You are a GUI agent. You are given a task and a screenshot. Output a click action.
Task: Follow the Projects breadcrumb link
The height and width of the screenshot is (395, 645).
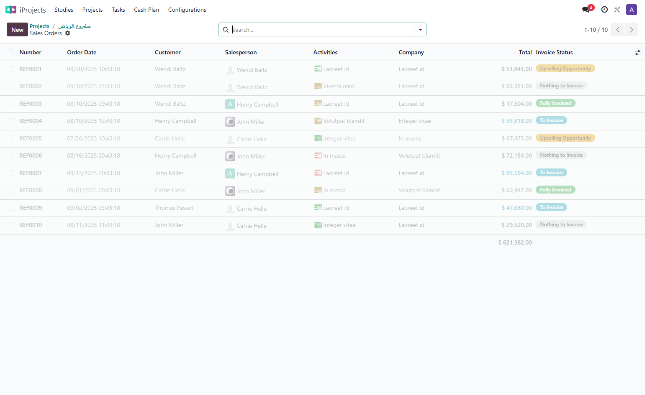point(39,26)
